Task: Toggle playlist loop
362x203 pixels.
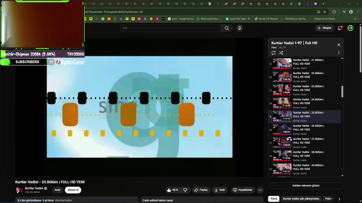Action: tap(273, 53)
